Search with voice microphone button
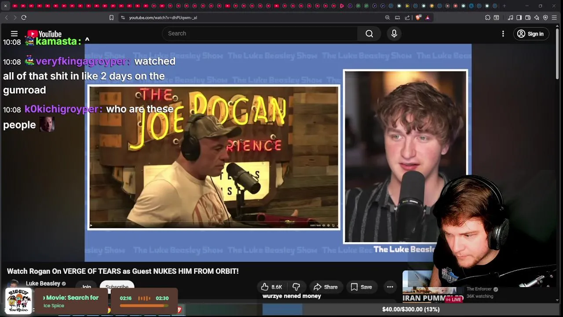Screen dimensions: 563x317 [394, 33]
